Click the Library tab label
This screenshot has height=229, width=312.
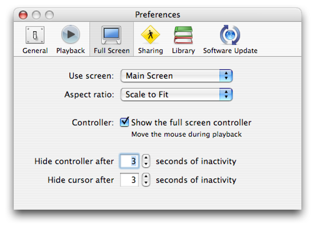(x=183, y=51)
